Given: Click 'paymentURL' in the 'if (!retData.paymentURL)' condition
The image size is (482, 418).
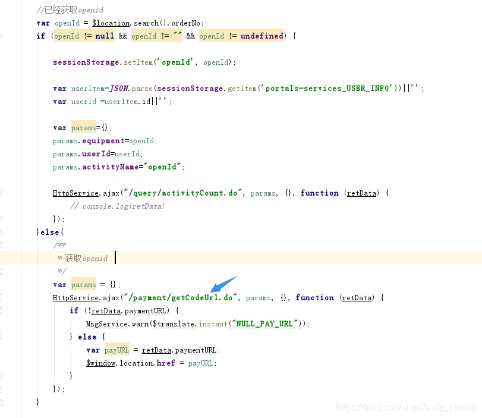Looking at the screenshot, I should point(145,310).
